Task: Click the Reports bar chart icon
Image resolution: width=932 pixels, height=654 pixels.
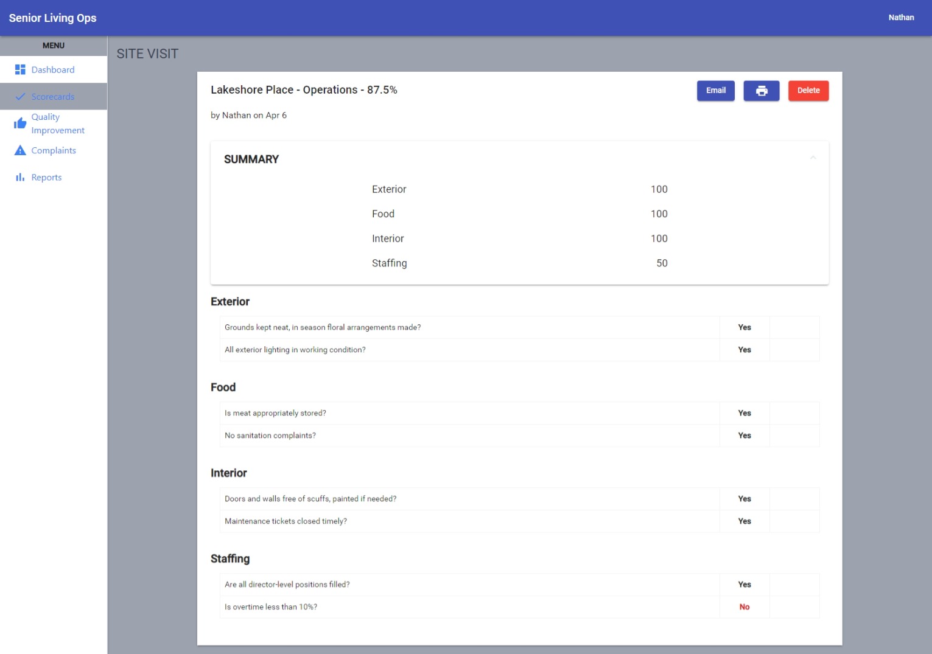Action: pyautogui.click(x=20, y=177)
